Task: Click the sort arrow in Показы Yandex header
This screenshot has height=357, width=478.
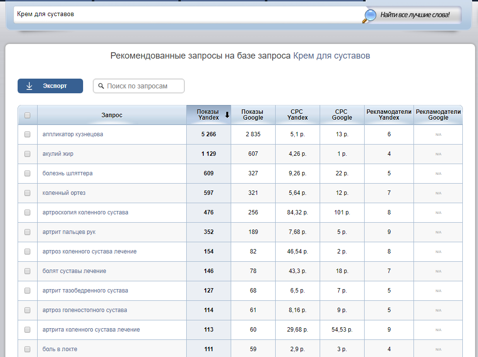Action: coord(227,115)
